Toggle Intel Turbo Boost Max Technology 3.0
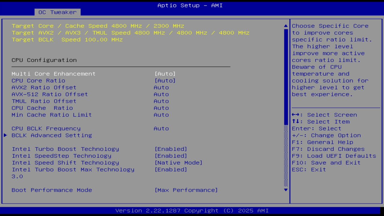Viewport: 384px width, 216px height. [171, 169]
